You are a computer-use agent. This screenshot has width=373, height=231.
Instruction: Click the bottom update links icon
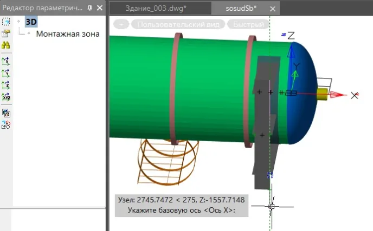pyautogui.click(x=6, y=125)
